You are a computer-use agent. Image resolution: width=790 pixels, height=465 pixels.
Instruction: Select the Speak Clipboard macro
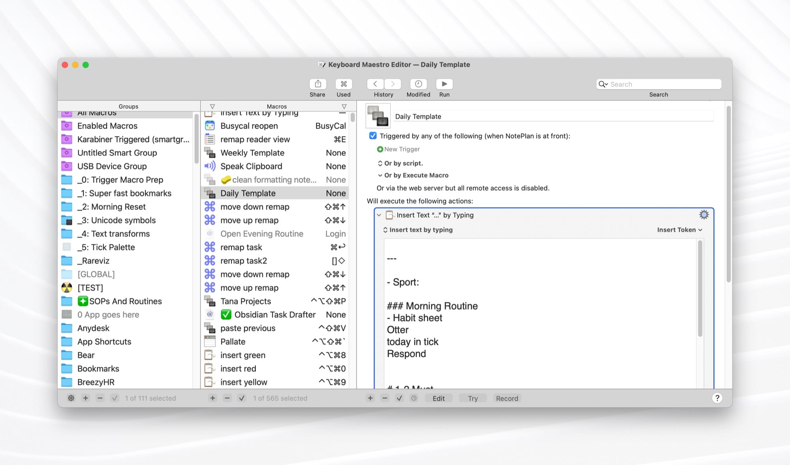(x=276, y=166)
